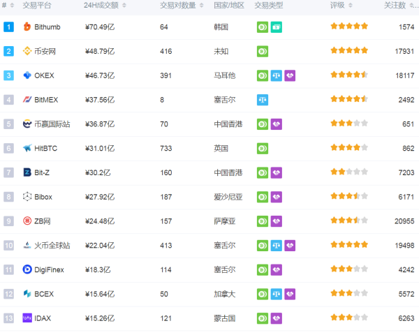Click the ¥37.56亿 volume for BitMEX
The image size is (419, 335).
[x=100, y=100]
